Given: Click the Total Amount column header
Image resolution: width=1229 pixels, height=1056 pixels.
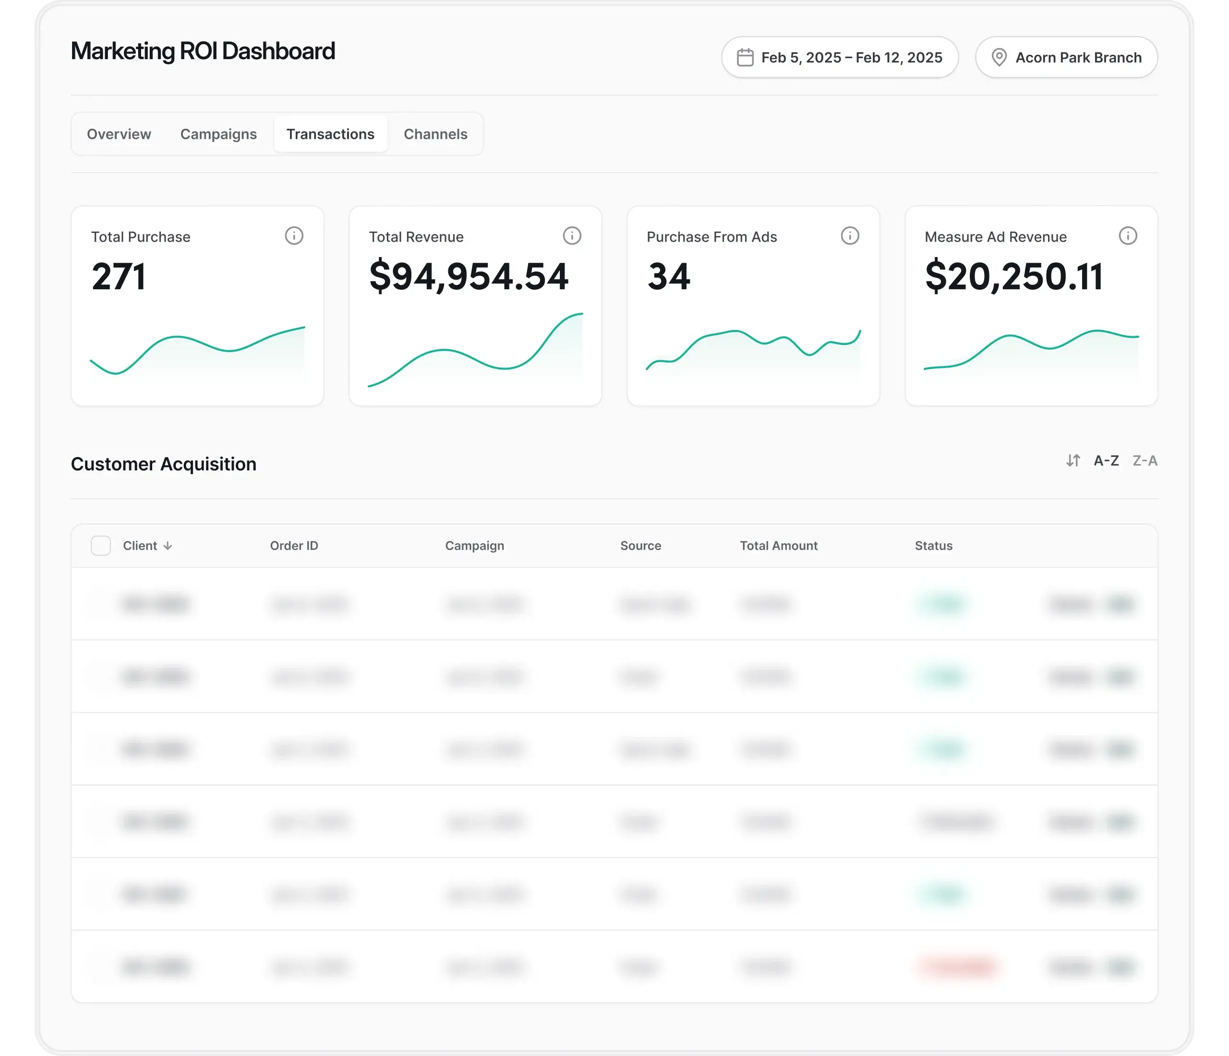Looking at the screenshot, I should [x=778, y=545].
